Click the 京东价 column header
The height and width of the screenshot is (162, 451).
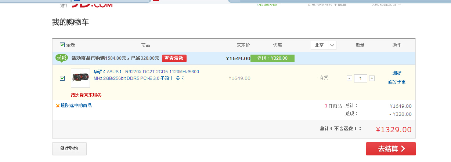pyautogui.click(x=243, y=45)
